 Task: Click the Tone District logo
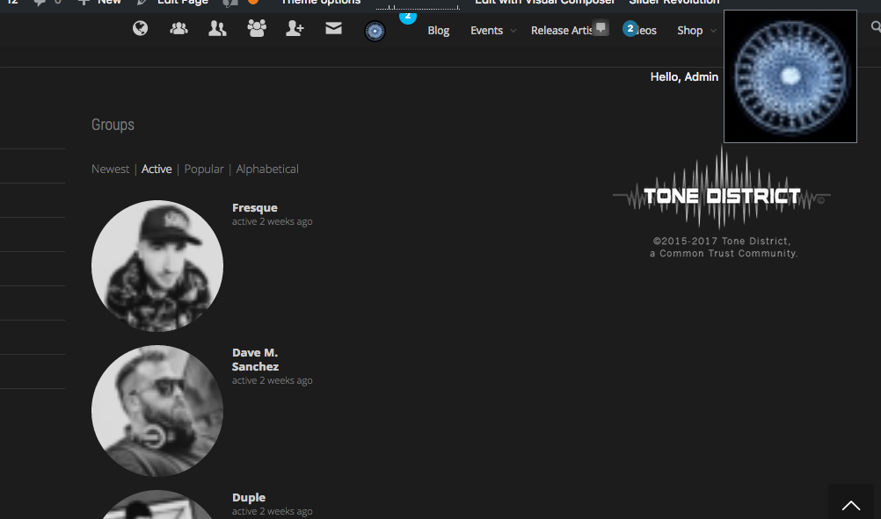click(x=722, y=195)
